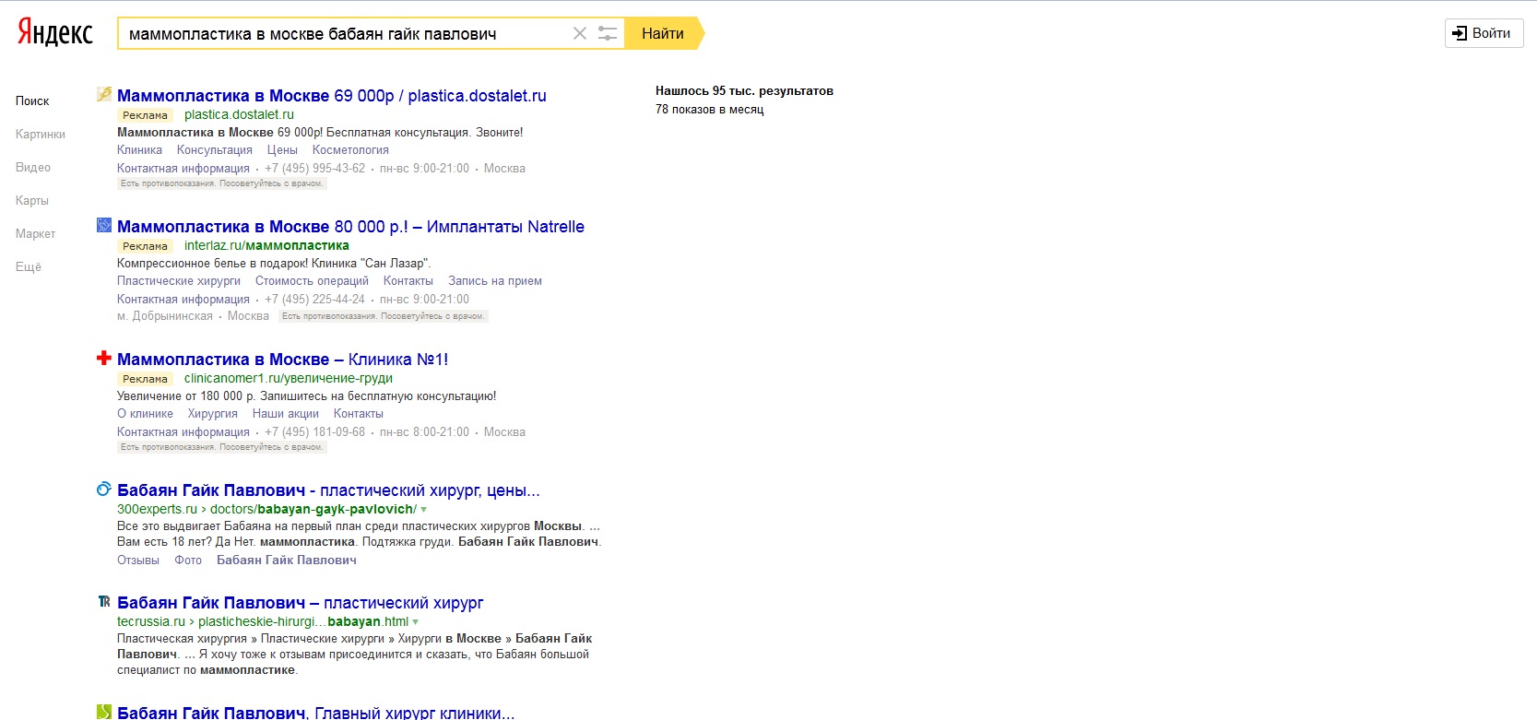Click the 300experts.ru domain in result URL
Image resolution: width=1537 pixels, height=720 pixels.
coord(157,510)
